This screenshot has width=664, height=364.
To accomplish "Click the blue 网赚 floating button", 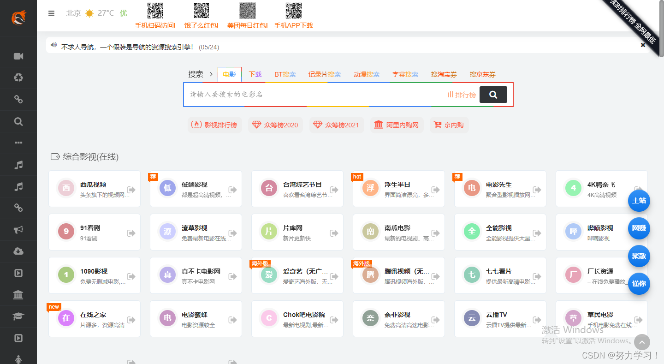I will pyautogui.click(x=639, y=228).
